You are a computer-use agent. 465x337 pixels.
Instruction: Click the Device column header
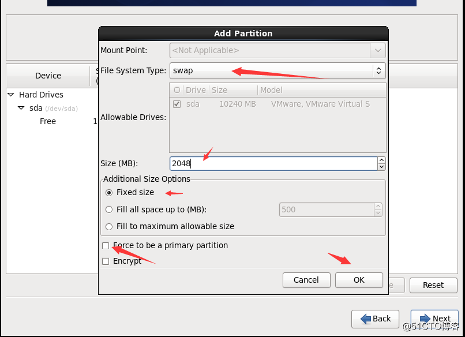(48, 76)
